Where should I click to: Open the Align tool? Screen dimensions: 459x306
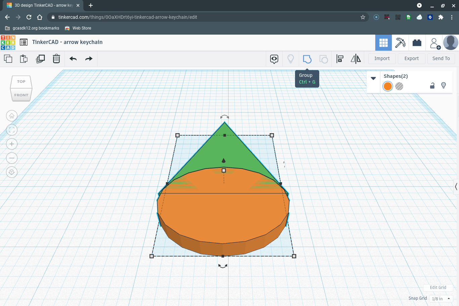point(340,59)
